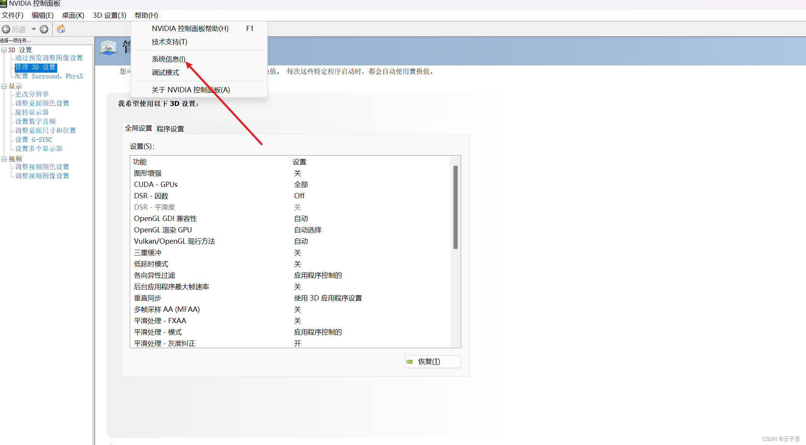Open 通过预览调整图像设置 link
Screen dimensions: 806x445
tap(49, 58)
